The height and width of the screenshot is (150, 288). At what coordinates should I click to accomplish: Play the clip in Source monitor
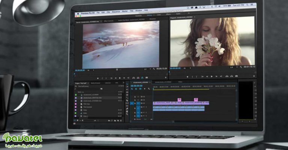[120, 78]
